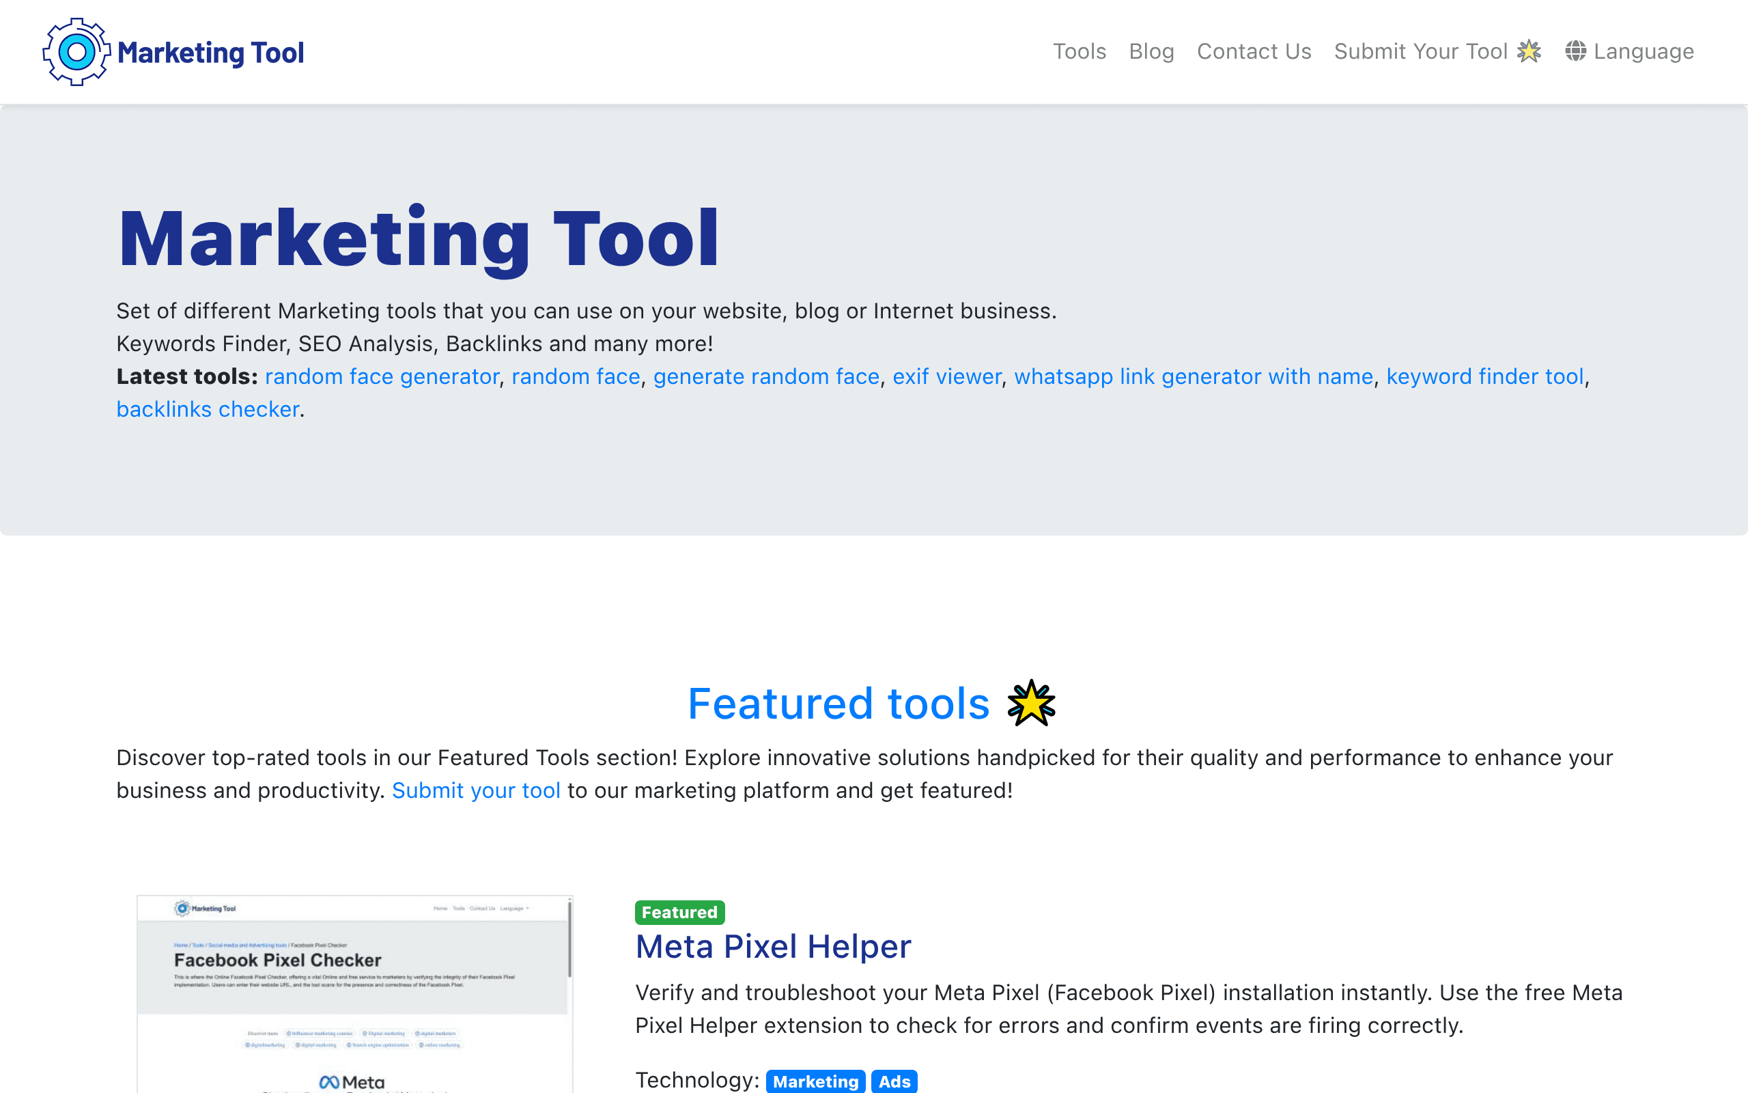Open the Contact Us page
The width and height of the screenshot is (1748, 1093).
tap(1254, 51)
